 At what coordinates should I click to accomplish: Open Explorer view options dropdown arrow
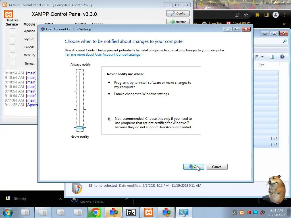click(x=262, y=57)
